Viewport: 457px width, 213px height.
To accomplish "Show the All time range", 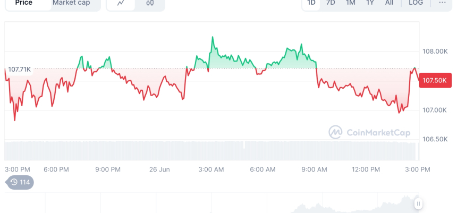I will (x=390, y=3).
